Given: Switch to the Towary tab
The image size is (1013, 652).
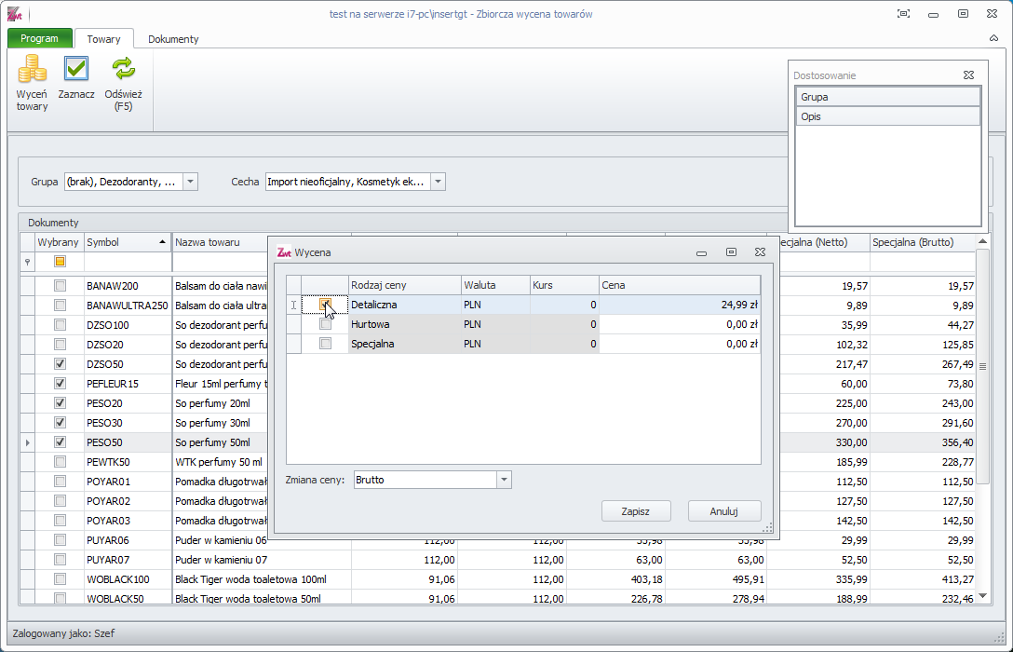Looking at the screenshot, I should click(104, 39).
